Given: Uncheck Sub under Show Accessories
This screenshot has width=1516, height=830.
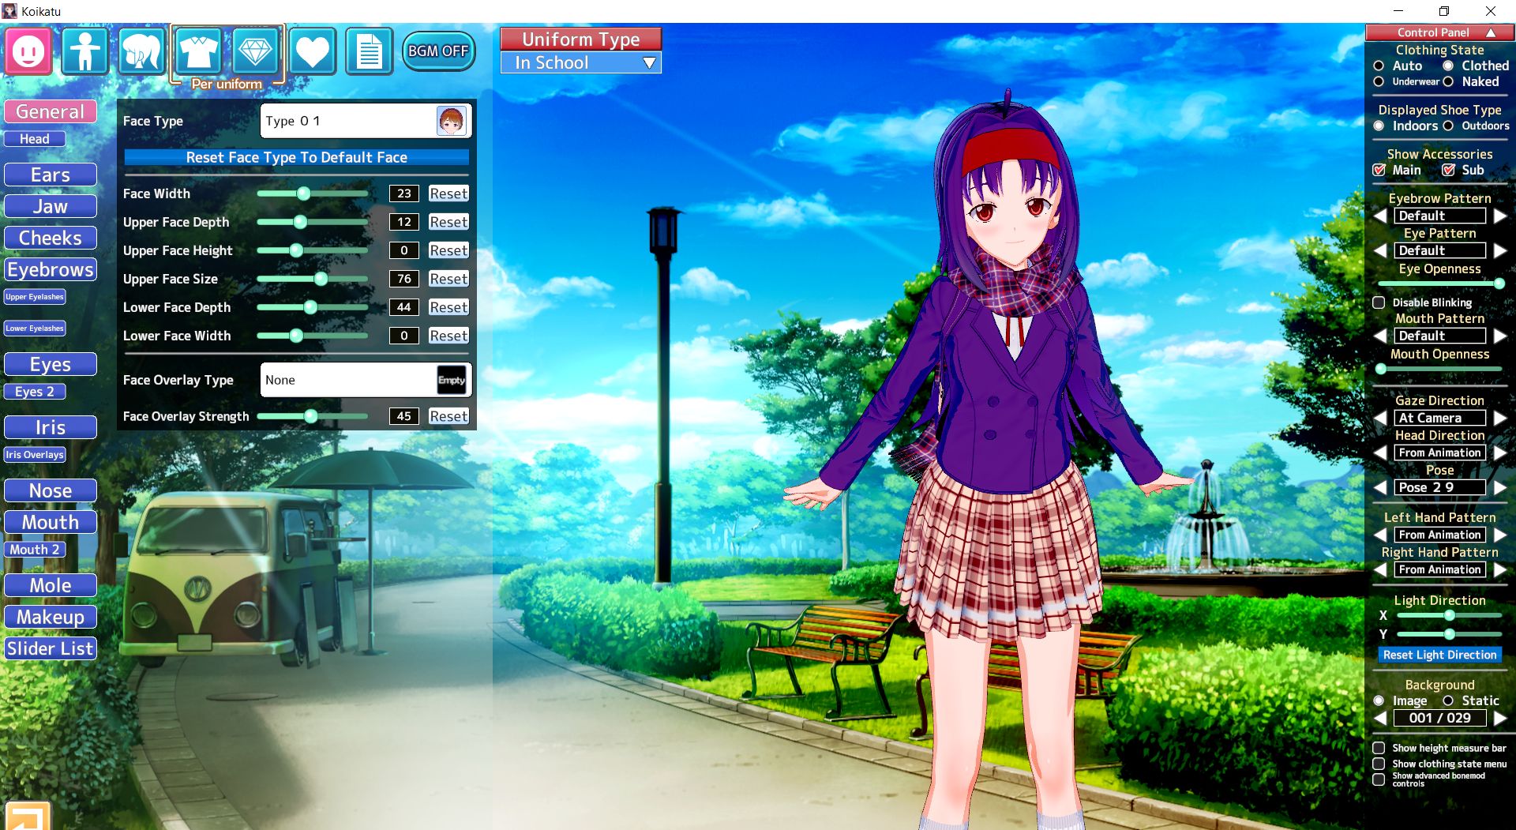Looking at the screenshot, I should tap(1450, 170).
